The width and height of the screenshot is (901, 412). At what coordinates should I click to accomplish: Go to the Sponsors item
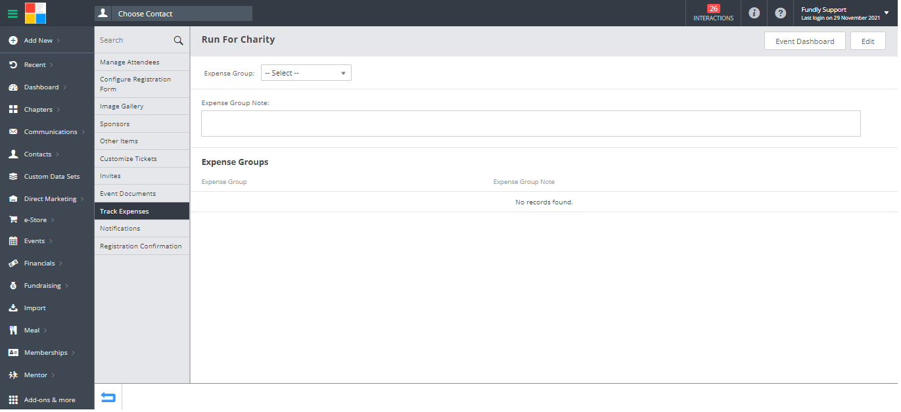click(x=142, y=124)
